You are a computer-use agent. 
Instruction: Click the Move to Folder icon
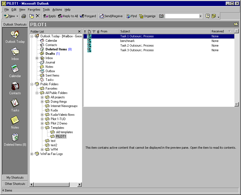[x=32, y=16]
